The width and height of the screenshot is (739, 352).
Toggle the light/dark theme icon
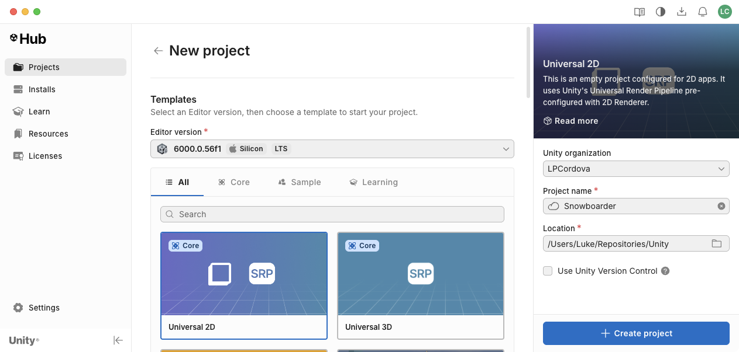coord(661,12)
